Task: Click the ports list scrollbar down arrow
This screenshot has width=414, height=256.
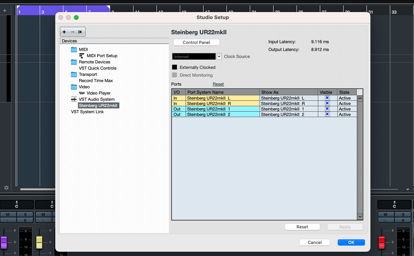Action: 360,216
